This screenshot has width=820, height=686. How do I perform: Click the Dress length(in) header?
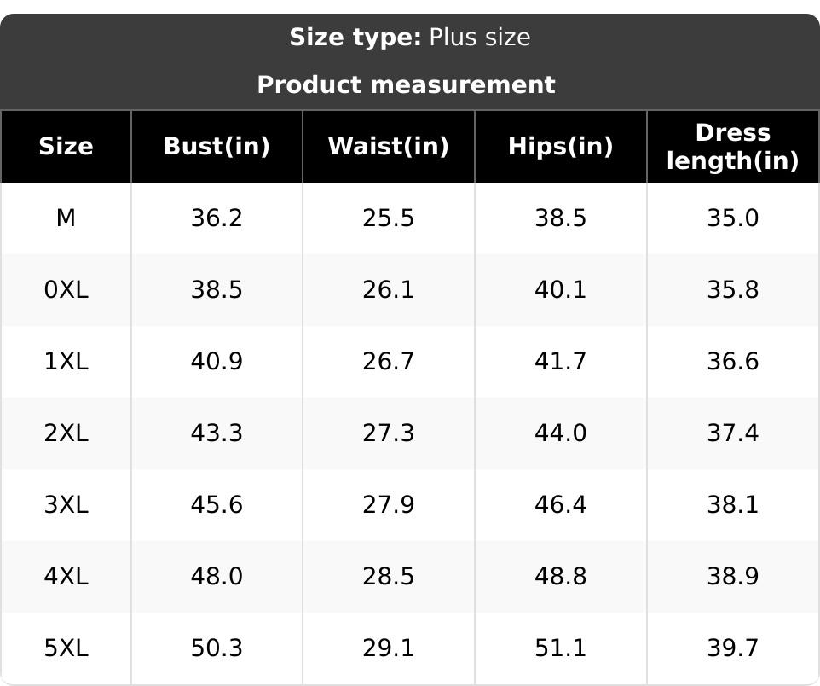pos(733,146)
